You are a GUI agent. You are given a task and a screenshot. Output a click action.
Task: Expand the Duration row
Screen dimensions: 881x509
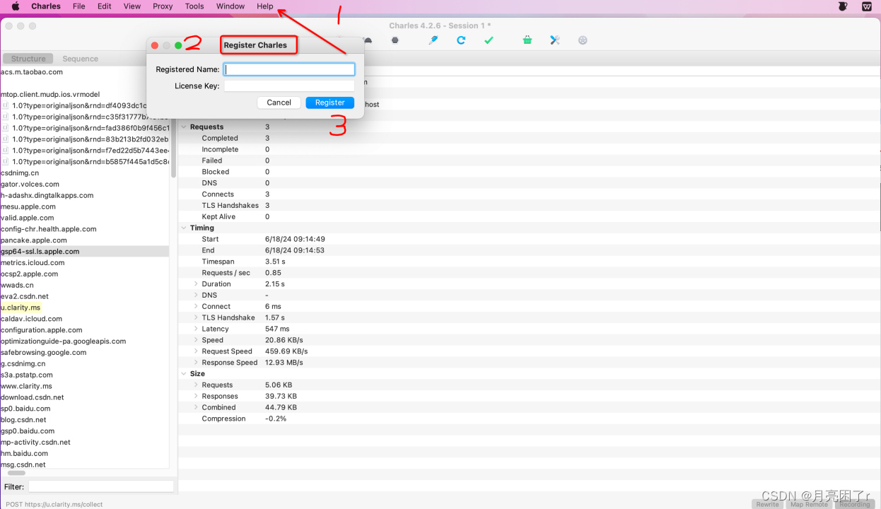click(x=196, y=284)
